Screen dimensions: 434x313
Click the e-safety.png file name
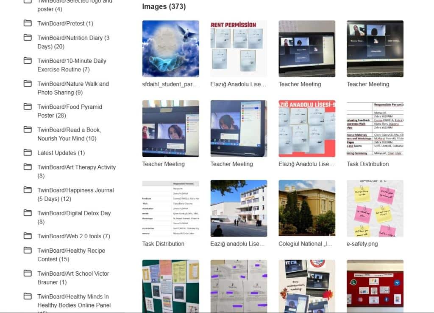coord(362,244)
